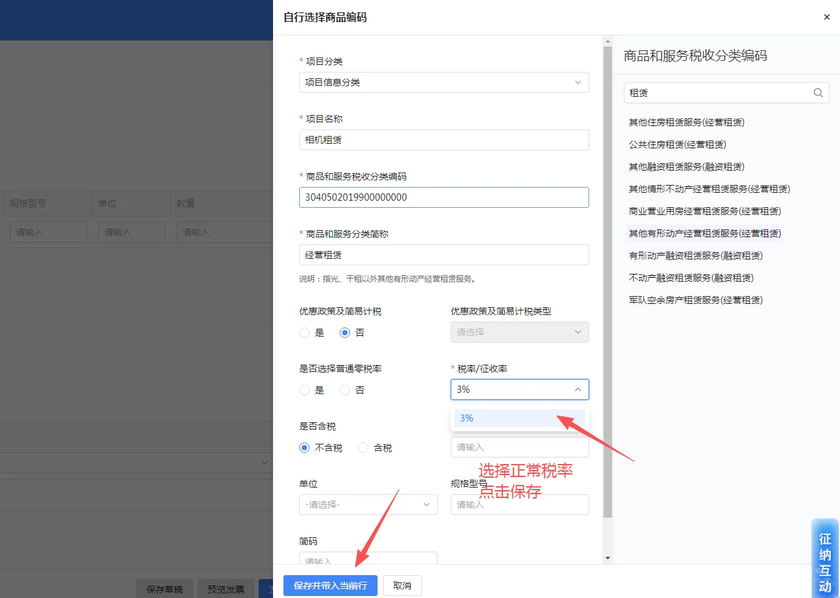Select 否 under 优惠政策及简易计税

pos(346,332)
